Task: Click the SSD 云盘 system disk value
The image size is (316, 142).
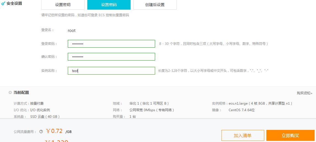Action: point(45,117)
